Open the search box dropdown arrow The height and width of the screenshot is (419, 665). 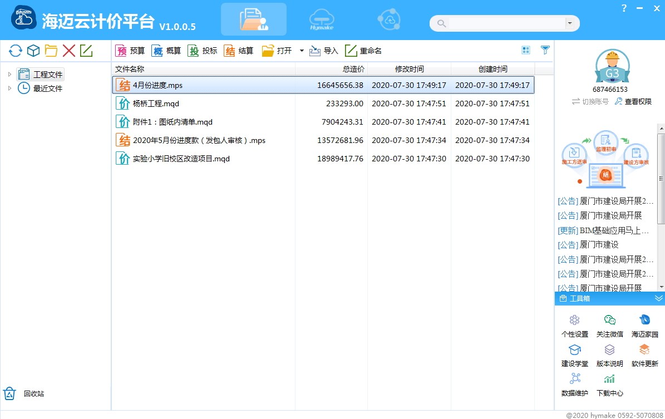click(570, 23)
